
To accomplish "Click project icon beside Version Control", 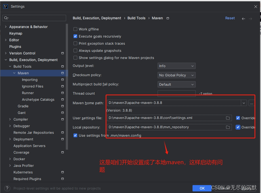I will click(63, 53).
